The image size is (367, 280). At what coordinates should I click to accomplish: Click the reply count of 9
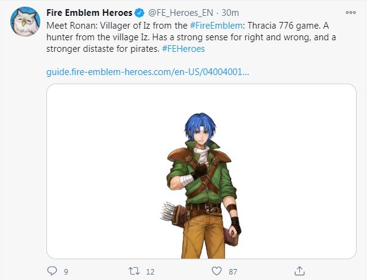[66, 271]
